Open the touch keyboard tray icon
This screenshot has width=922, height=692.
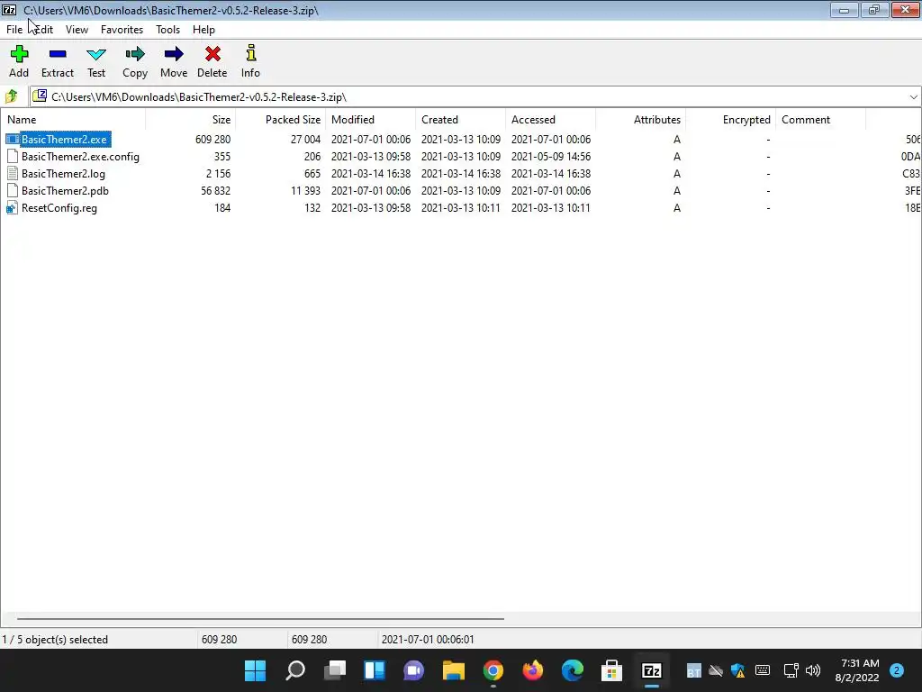763,670
